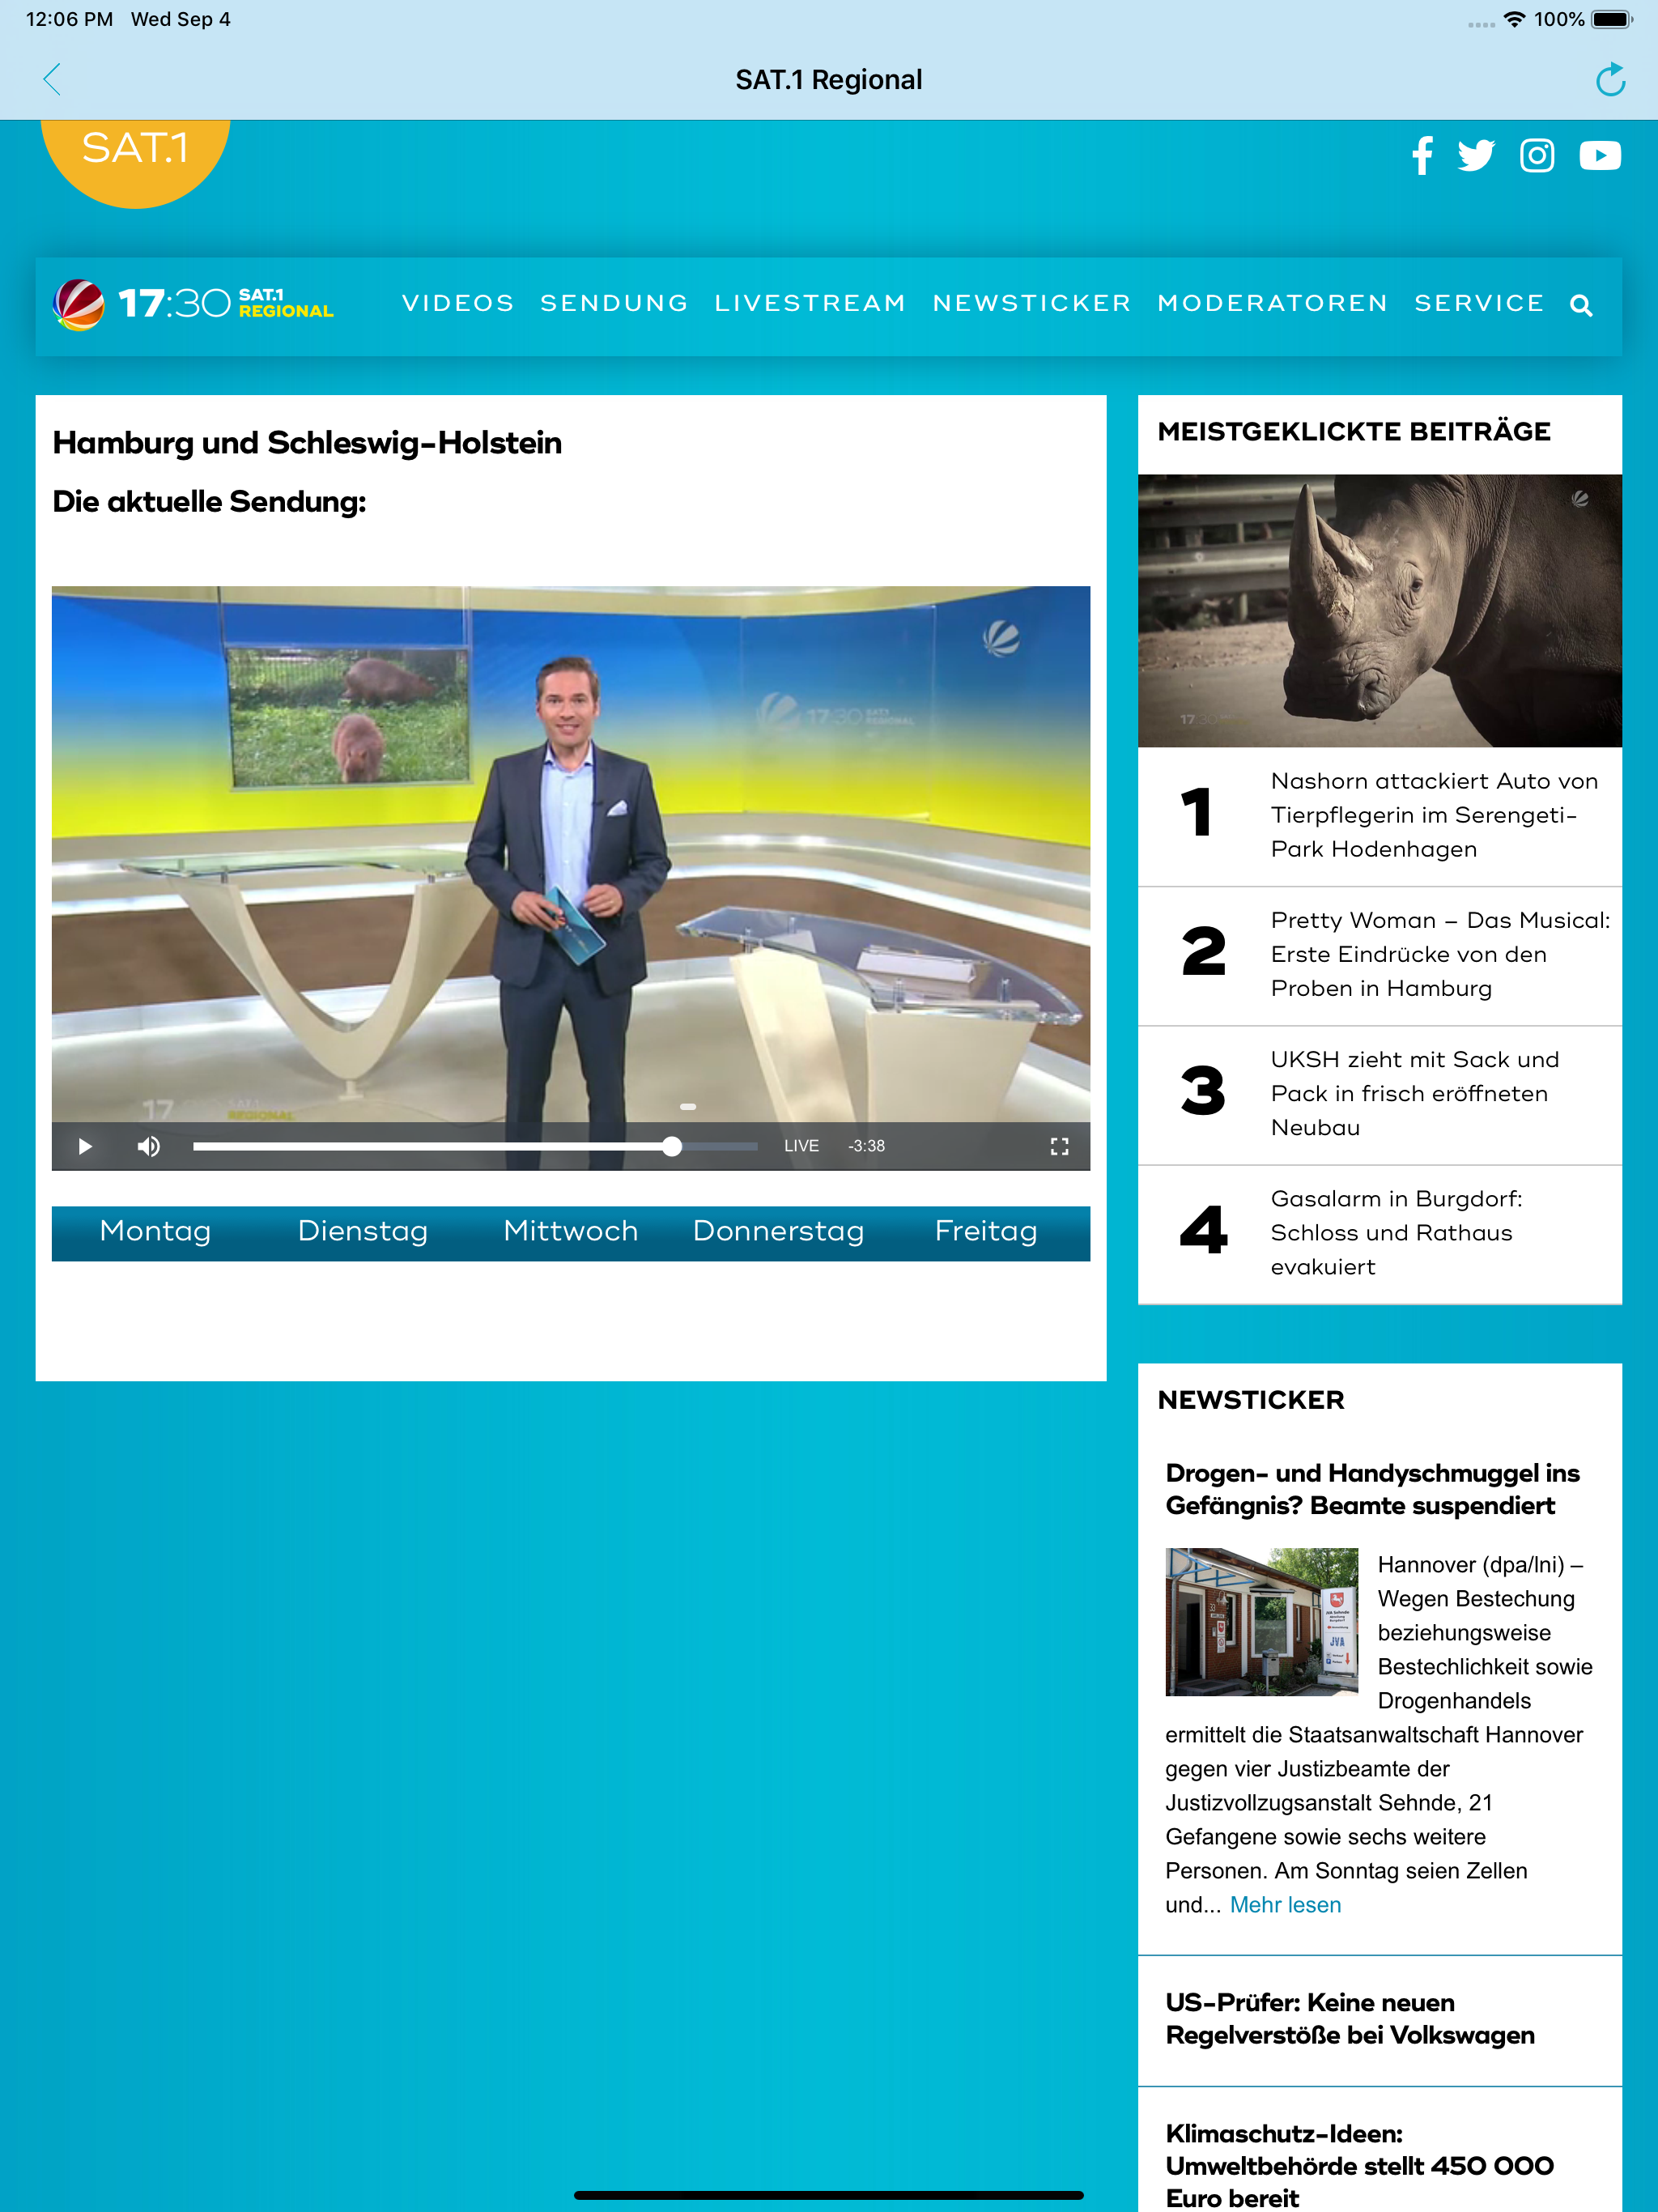Image resolution: width=1658 pixels, height=2212 pixels.
Task: Open the SAT.1 Twitter icon
Action: click(x=1476, y=155)
